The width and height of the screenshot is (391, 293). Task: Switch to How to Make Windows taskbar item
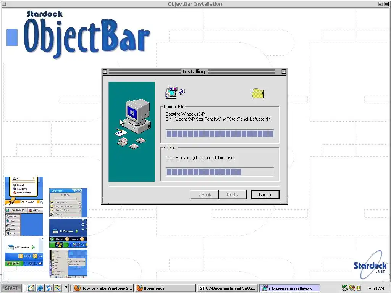point(103,288)
